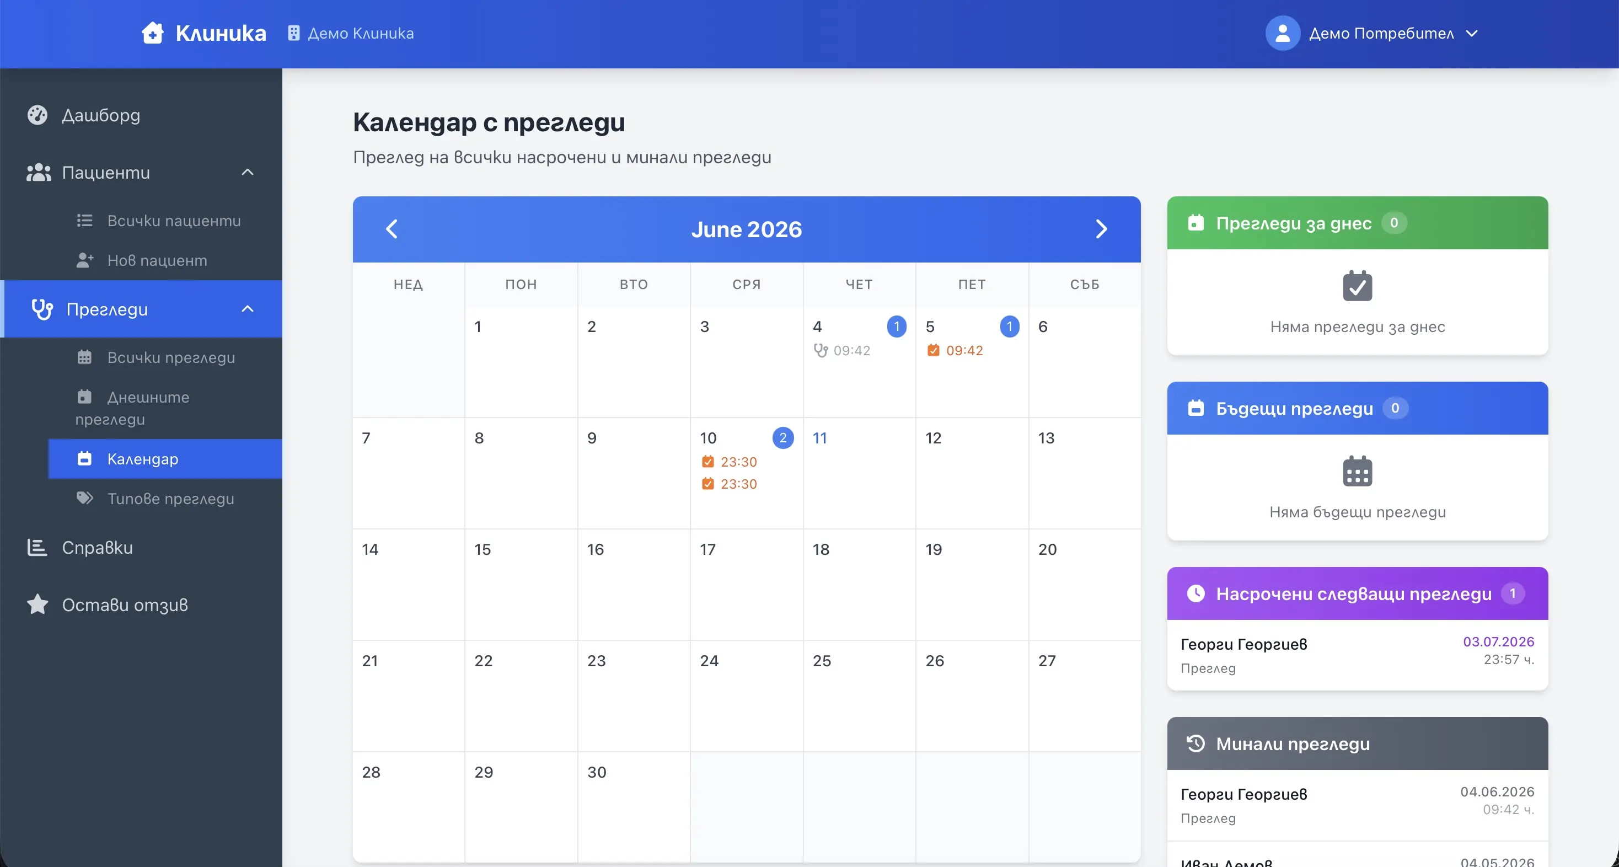This screenshot has height=867, width=1619.
Task: Collapse the Прегледи menu chevron
Action: (248, 309)
